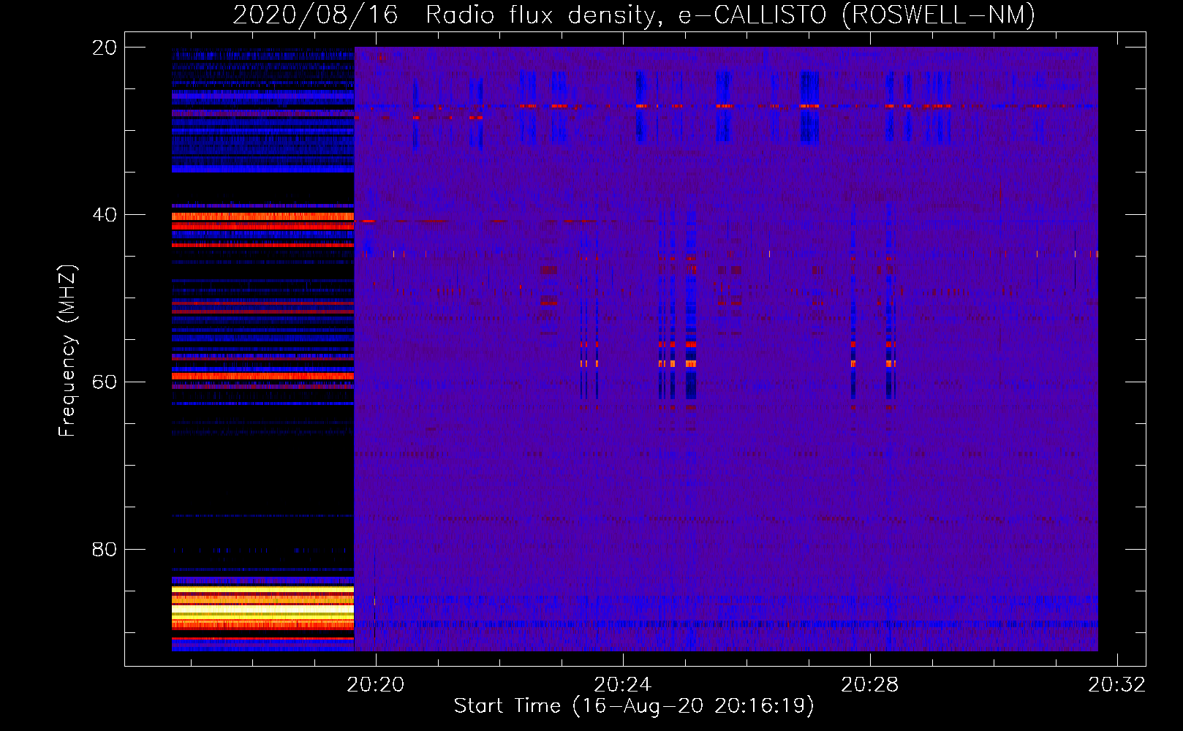Screen dimensions: 1183x731
Task: Click the 20:24 time tick label
Action: pos(623,685)
